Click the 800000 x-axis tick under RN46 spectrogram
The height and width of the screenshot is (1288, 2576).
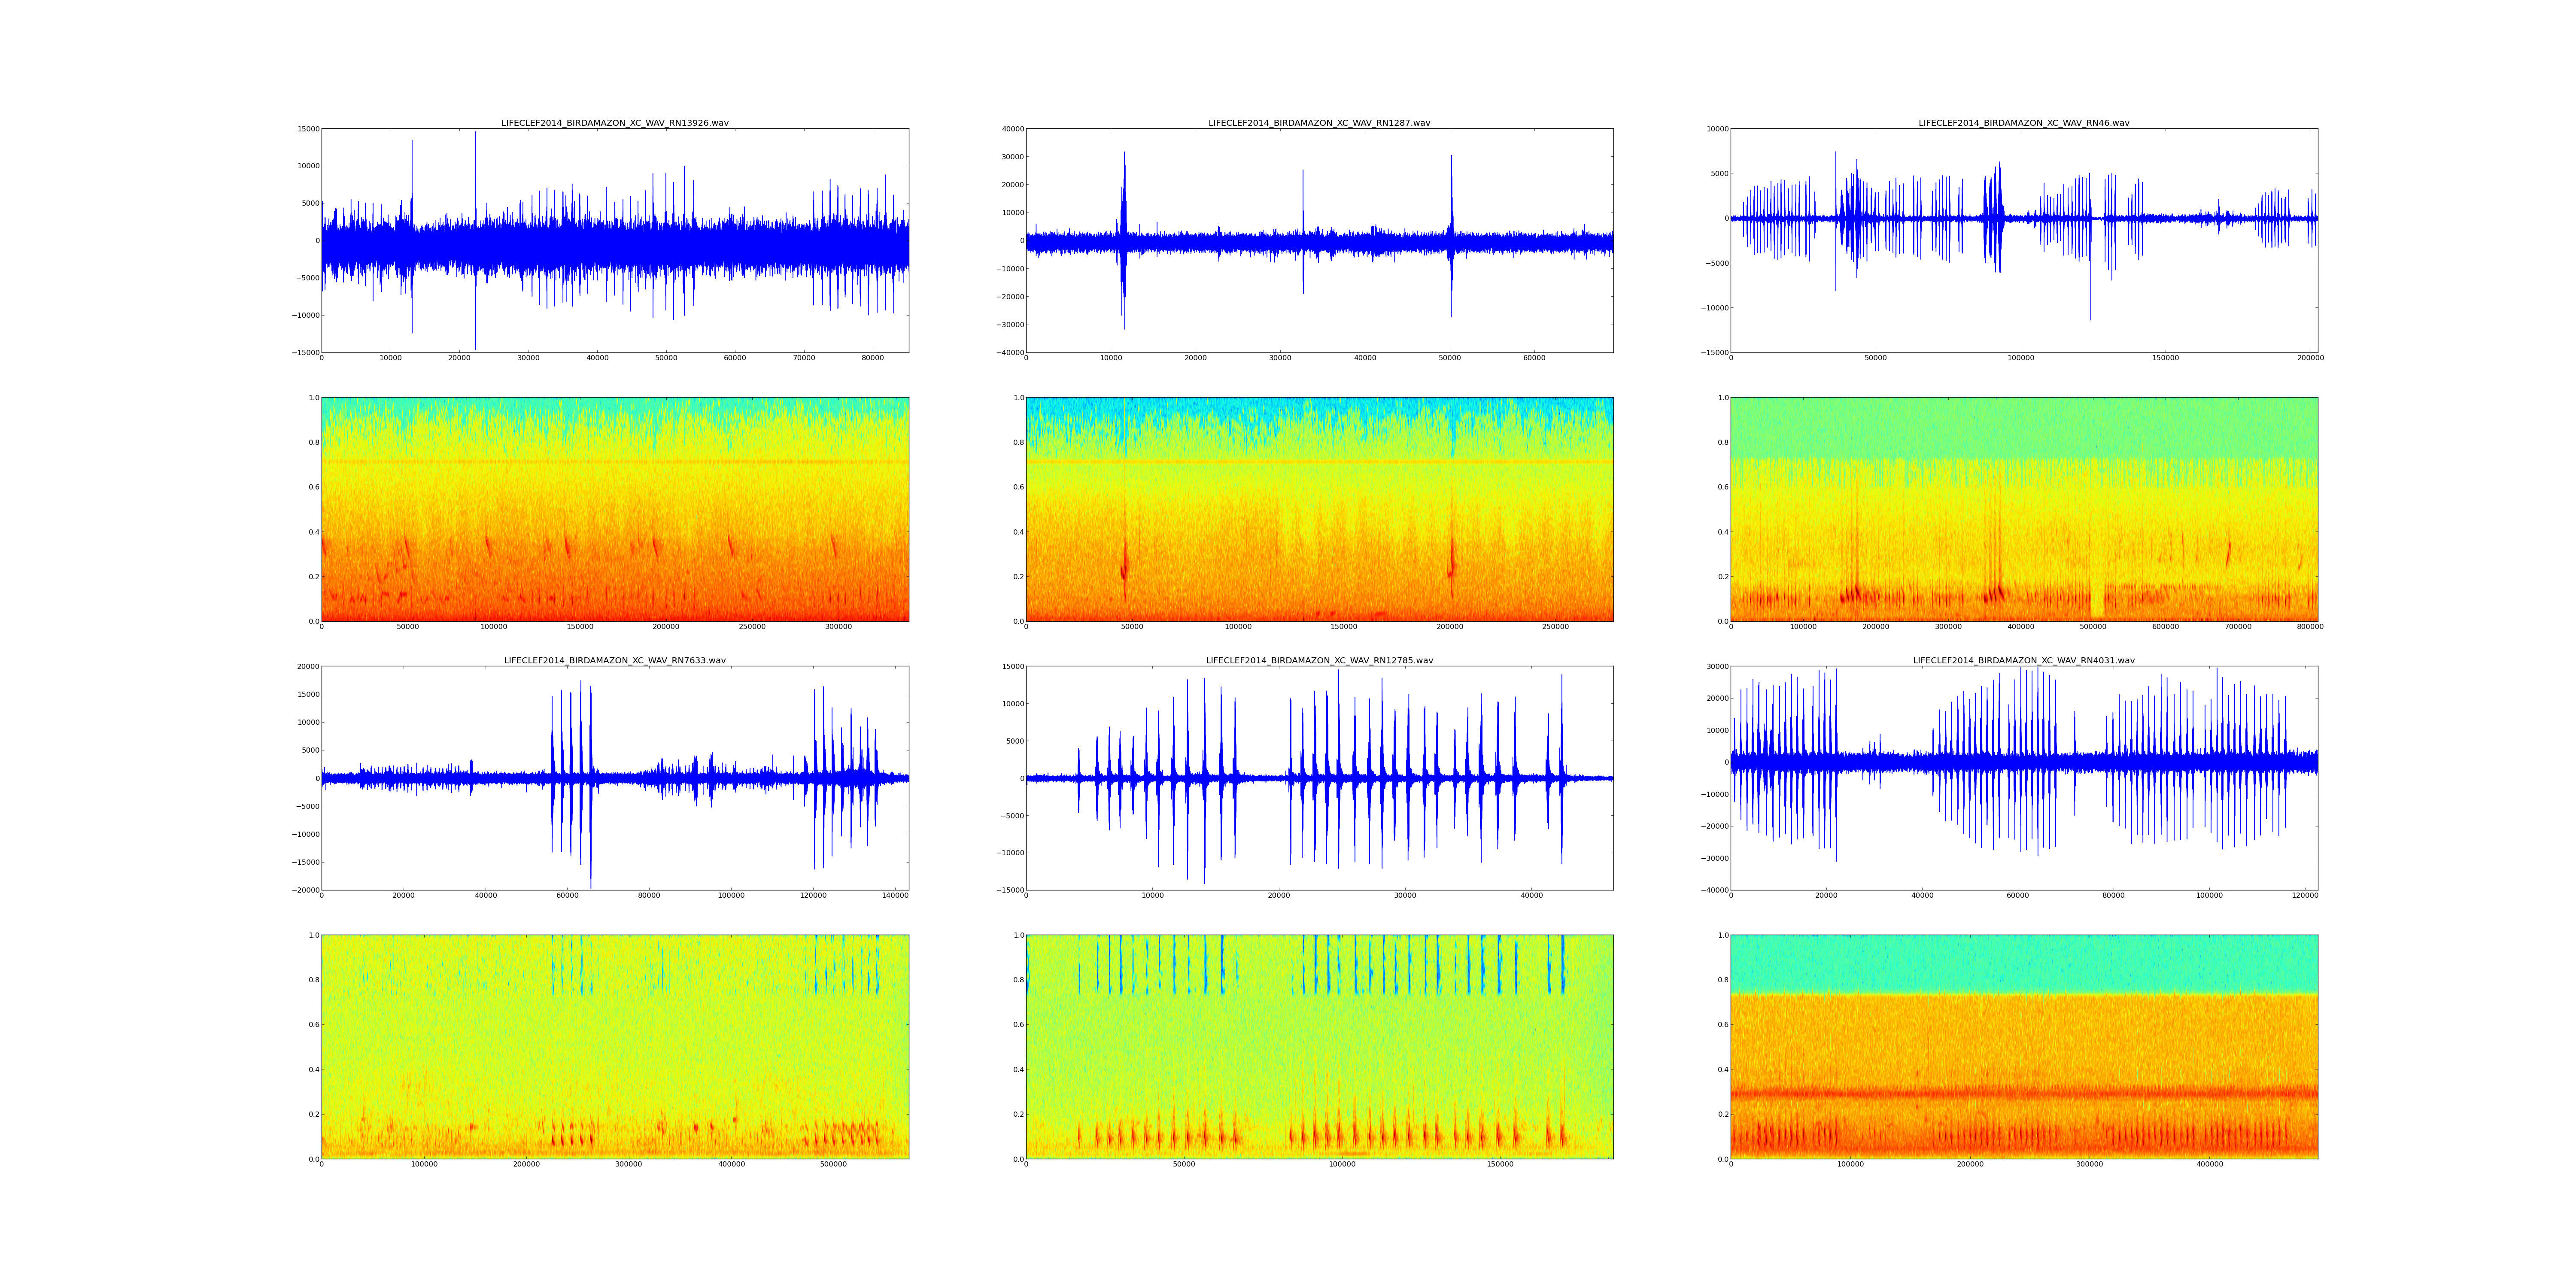[x=2310, y=627]
